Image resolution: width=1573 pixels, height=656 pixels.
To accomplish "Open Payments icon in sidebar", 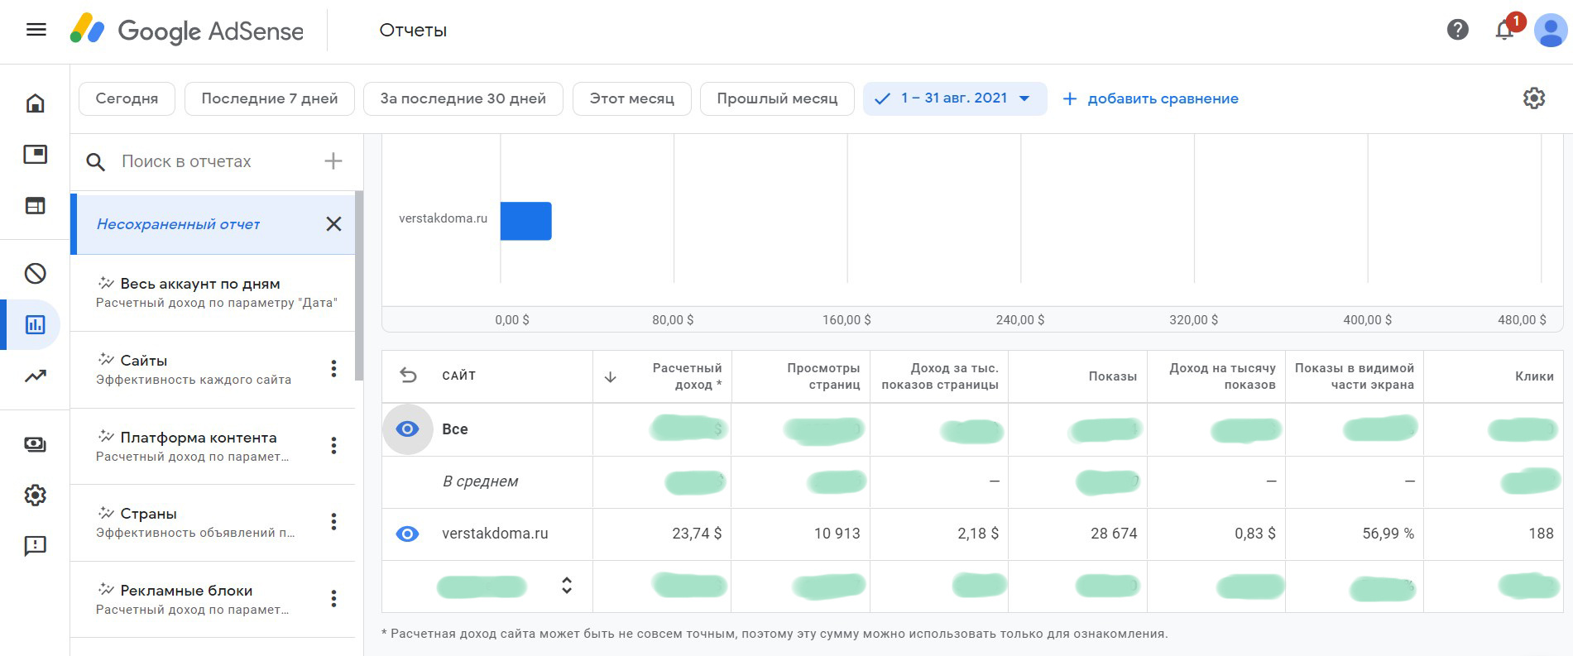I will (x=35, y=444).
